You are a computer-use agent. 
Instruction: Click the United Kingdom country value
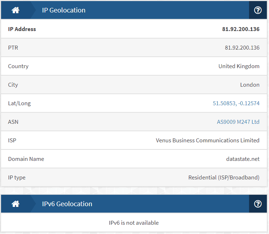coord(239,66)
